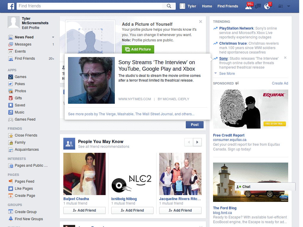Click the green Add Picture button
303x227 pixels.
pos(138,49)
